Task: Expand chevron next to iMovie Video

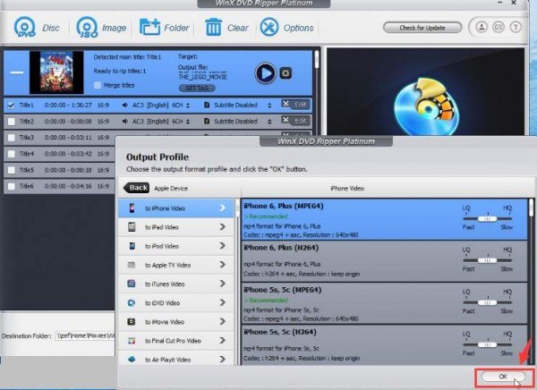Action: (x=222, y=321)
